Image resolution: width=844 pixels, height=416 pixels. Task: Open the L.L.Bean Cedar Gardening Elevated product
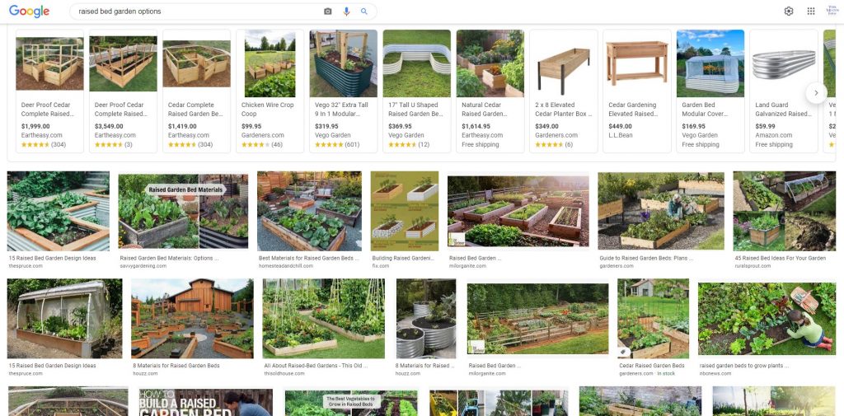coord(637,91)
